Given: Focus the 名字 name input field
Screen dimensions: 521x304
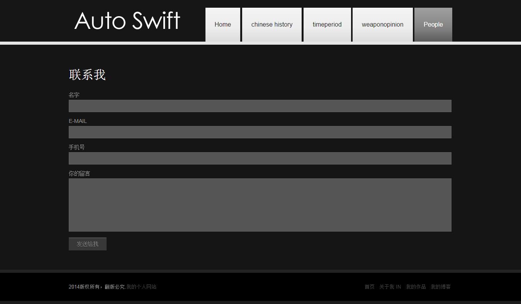Looking at the screenshot, I should click(260, 106).
